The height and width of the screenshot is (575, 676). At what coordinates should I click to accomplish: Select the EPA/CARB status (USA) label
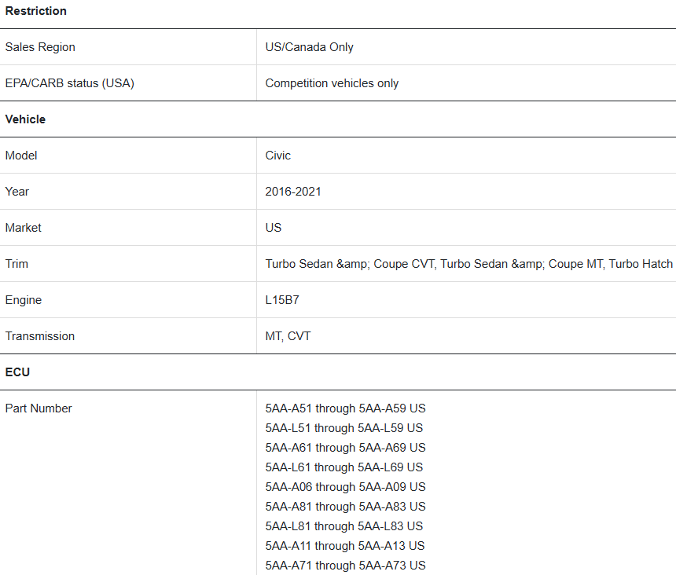pyautogui.click(x=69, y=83)
